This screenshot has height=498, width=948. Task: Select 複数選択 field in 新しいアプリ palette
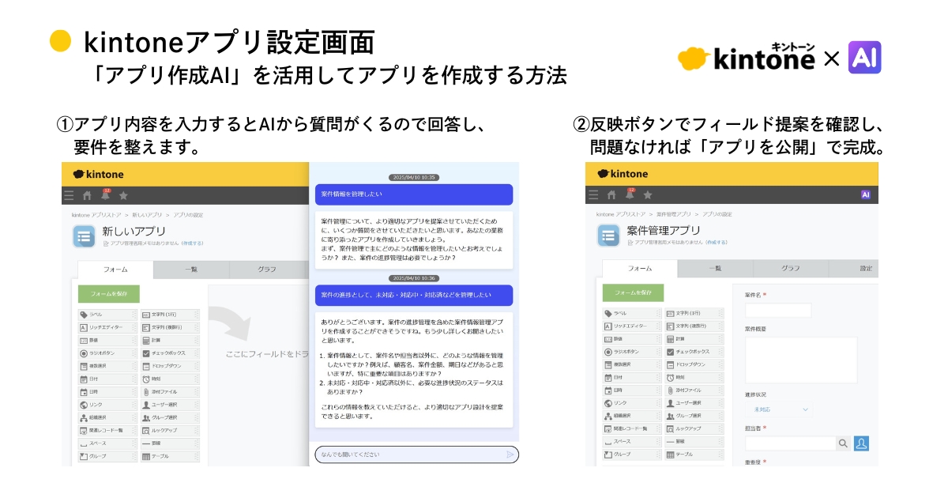[107, 366]
